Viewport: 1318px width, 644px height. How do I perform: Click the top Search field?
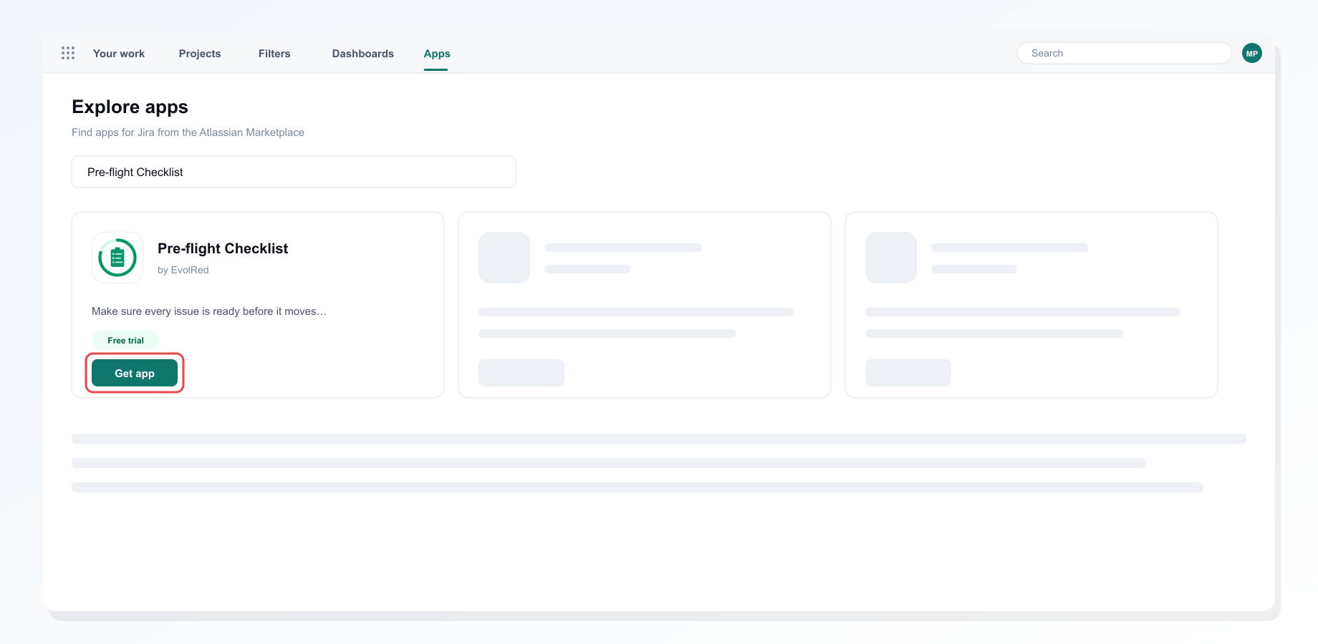coord(1125,53)
